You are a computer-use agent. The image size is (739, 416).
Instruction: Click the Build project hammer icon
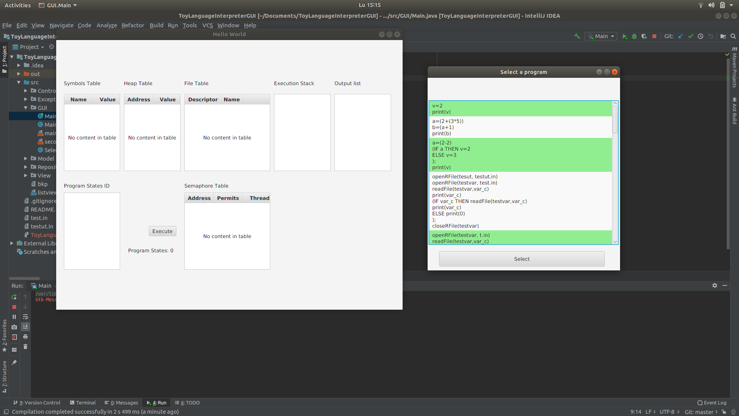click(577, 36)
